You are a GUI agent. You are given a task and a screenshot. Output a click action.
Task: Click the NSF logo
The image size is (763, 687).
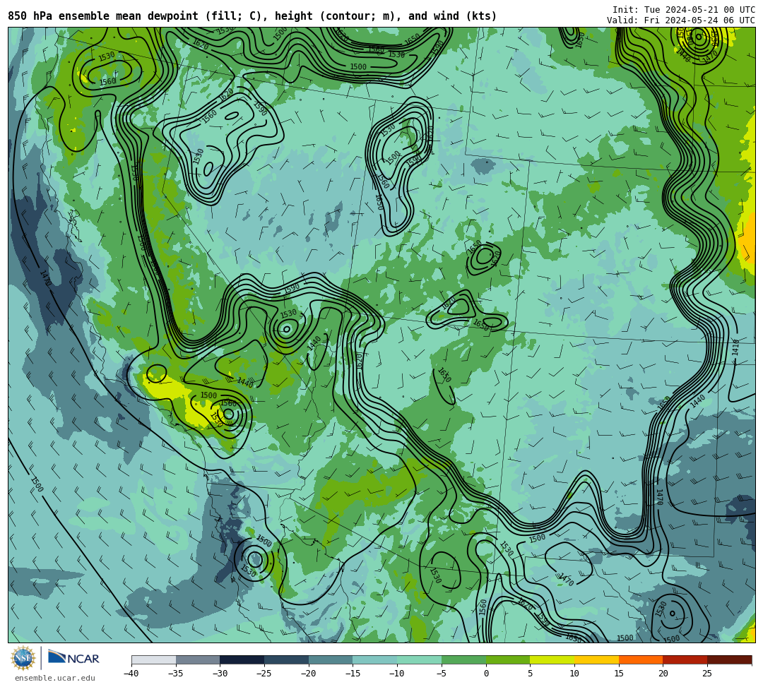tap(23, 658)
